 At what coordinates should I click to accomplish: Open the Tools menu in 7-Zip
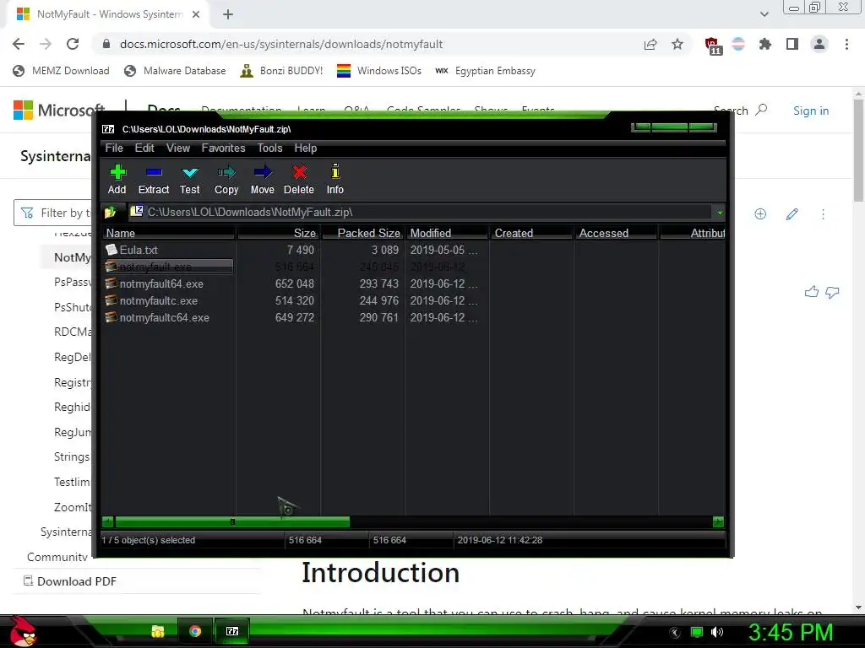pyautogui.click(x=269, y=148)
